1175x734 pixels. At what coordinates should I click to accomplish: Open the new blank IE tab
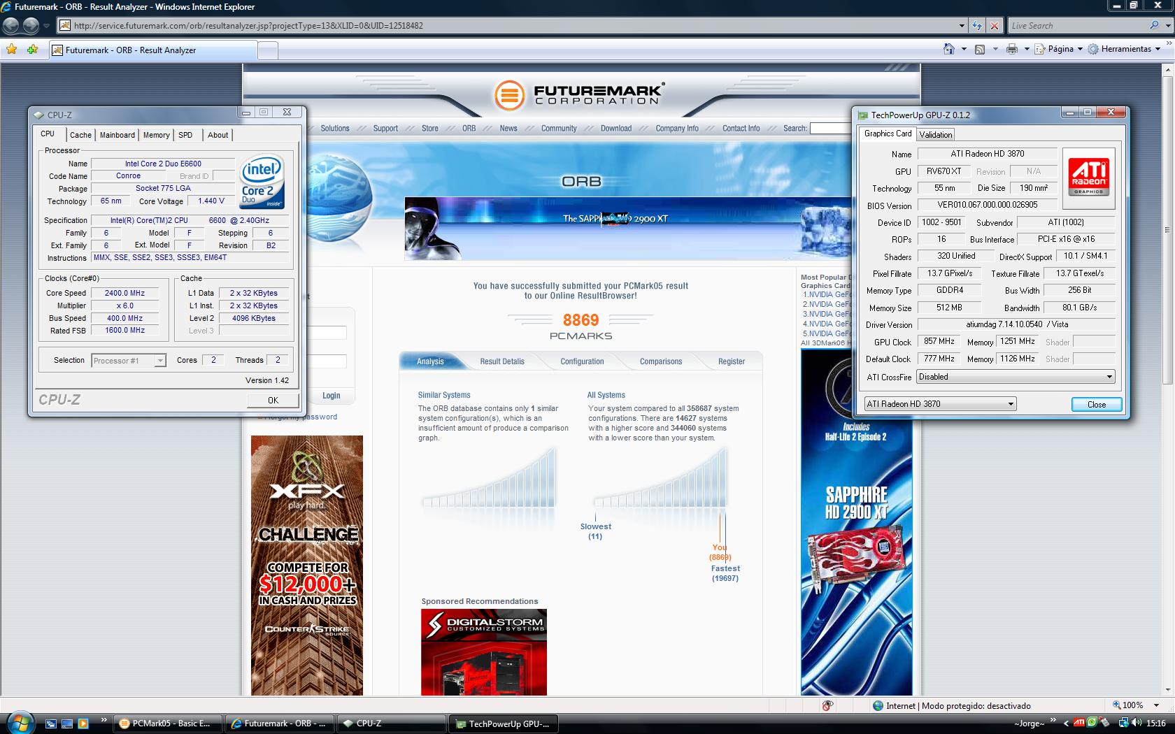[268, 50]
